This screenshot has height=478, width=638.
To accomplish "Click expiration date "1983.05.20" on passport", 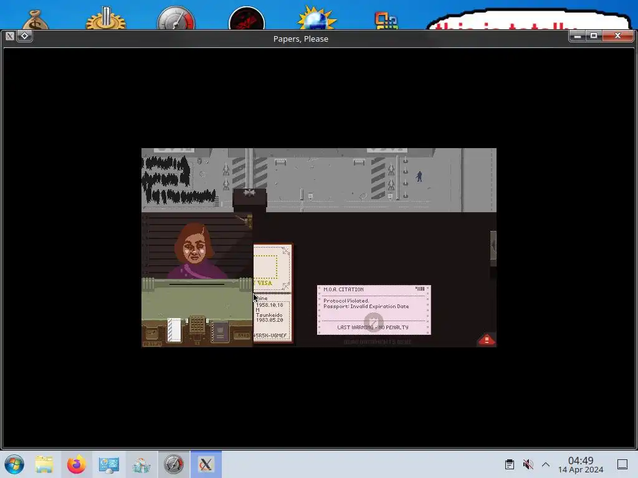I will [269, 320].
